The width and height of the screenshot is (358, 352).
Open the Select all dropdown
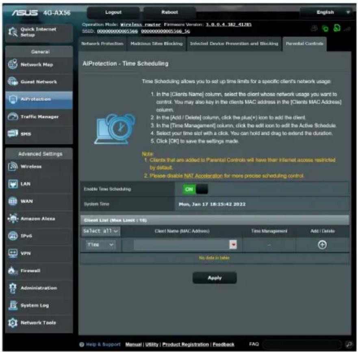tap(101, 231)
